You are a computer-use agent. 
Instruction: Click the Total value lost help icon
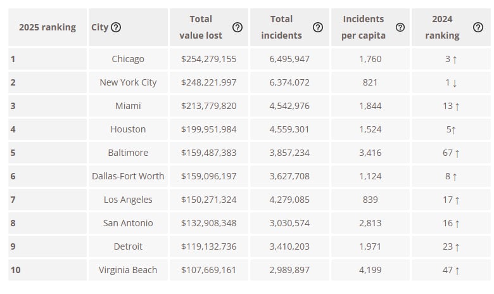tap(237, 27)
